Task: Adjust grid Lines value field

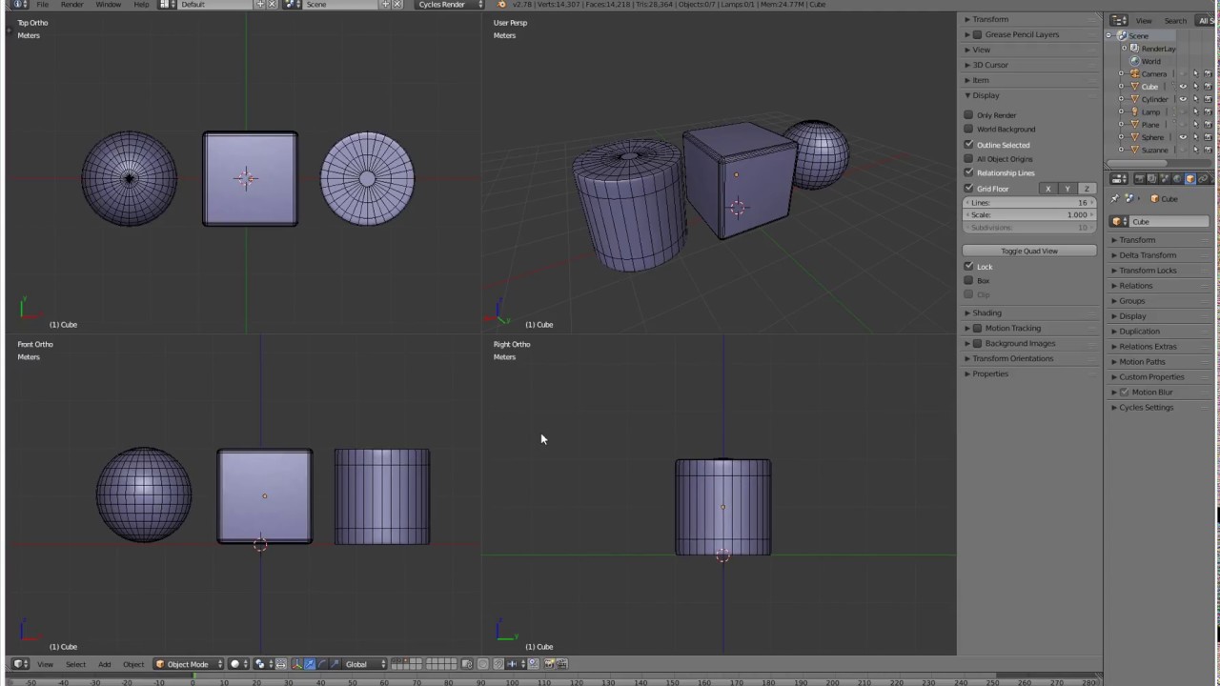Action: 1029,202
